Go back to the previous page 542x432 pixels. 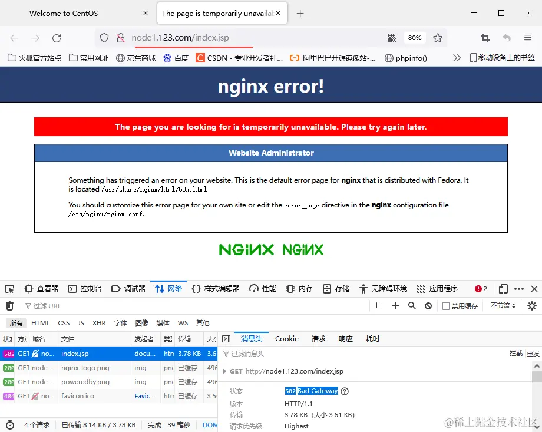[14, 38]
